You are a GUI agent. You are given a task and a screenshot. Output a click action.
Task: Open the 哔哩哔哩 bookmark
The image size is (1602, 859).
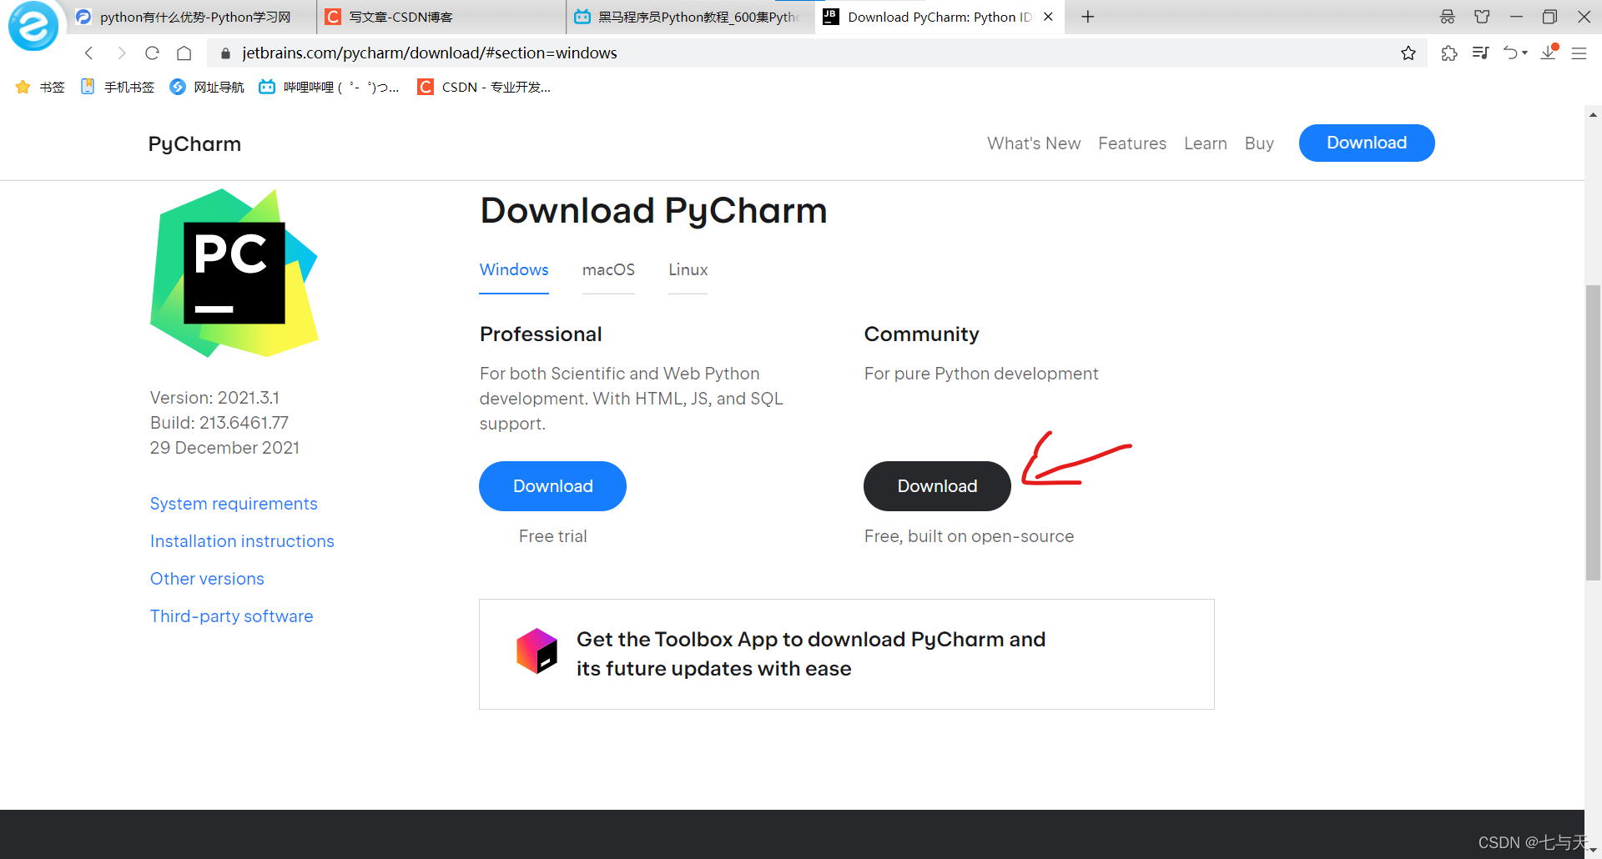click(329, 87)
